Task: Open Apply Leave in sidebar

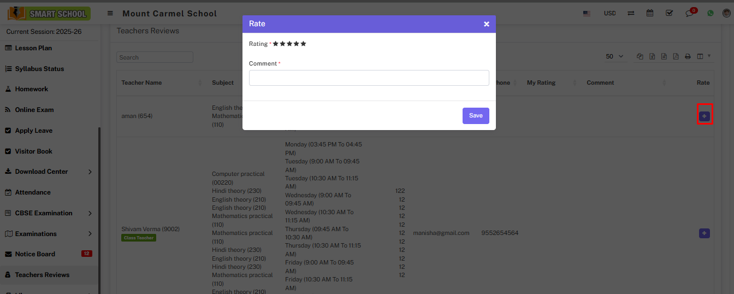Action: (34, 131)
